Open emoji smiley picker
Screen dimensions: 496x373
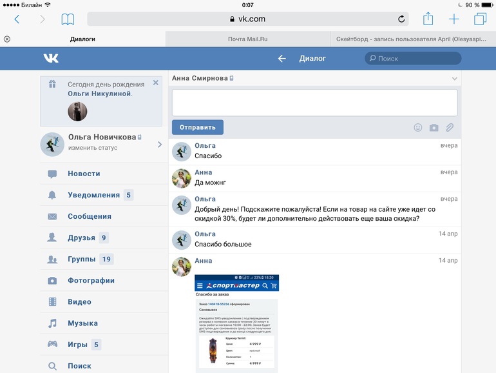click(x=418, y=128)
